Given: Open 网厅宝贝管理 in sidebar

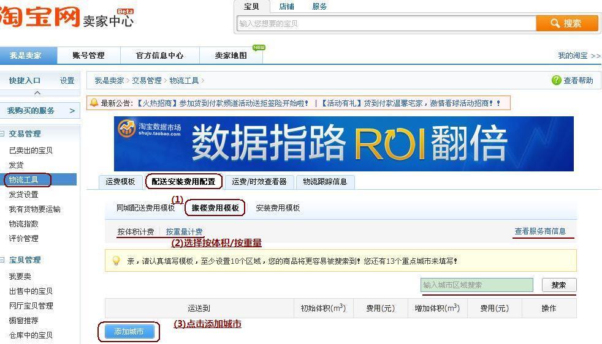Looking at the screenshot, I should coord(31,305).
